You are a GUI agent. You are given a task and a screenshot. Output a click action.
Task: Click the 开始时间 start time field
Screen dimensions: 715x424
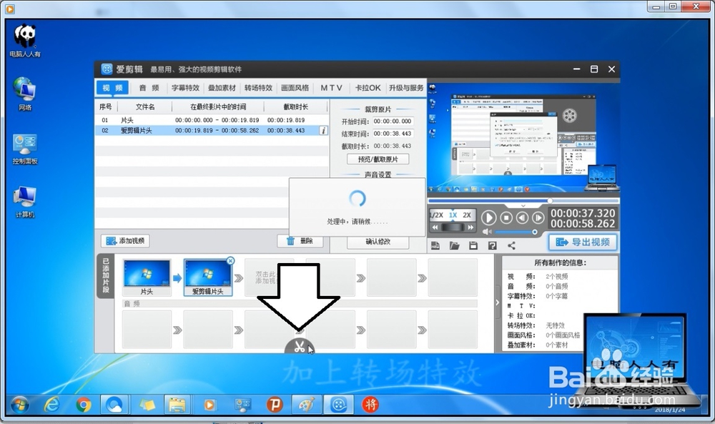393,122
